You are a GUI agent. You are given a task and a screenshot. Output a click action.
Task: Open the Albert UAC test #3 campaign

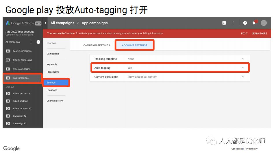(x=22, y=94)
